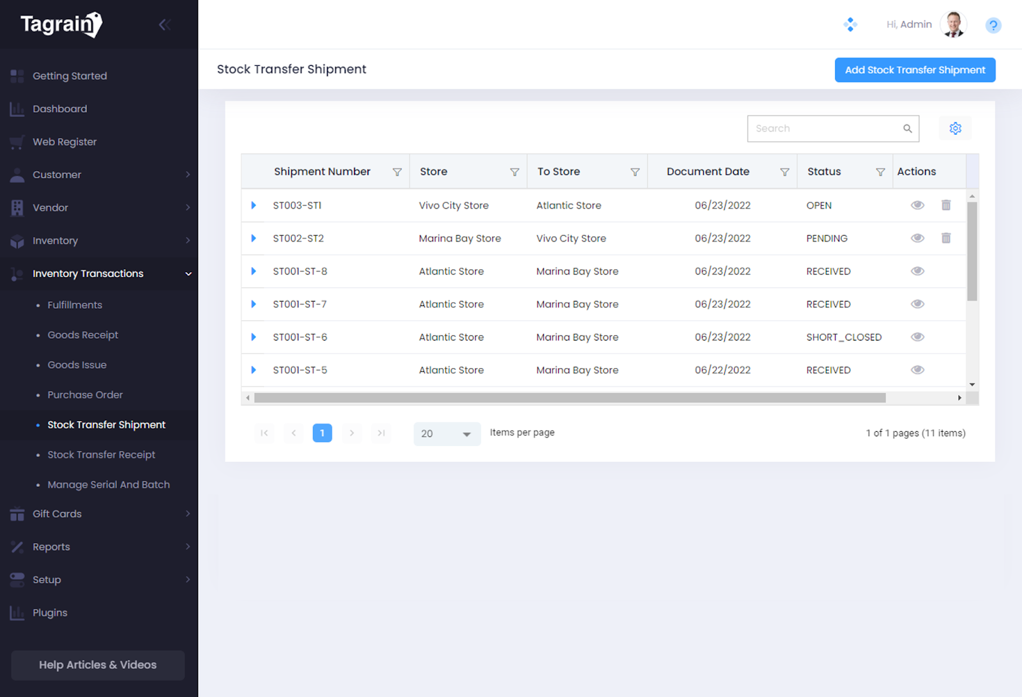This screenshot has width=1022, height=697.
Task: Collapse the sidebar with double-chevron icon
Action: point(164,25)
